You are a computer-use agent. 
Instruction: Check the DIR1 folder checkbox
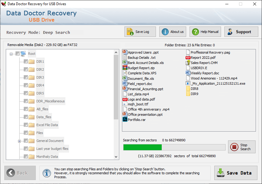click(x=26, y=62)
